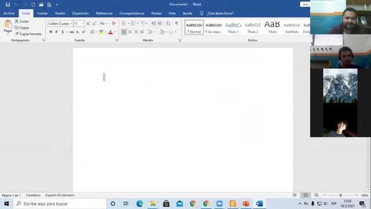
Task: Create new blank document from quick access toolbar
Action: 33,5
